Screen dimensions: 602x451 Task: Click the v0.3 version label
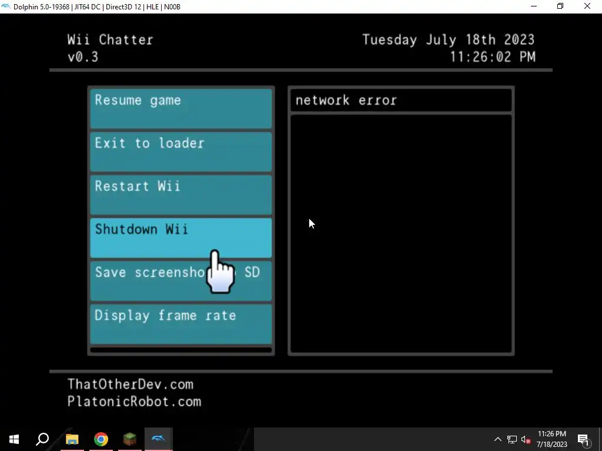coord(83,57)
